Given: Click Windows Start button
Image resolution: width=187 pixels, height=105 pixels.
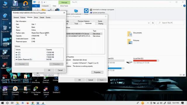Looking at the screenshot, I should click(2, 103).
